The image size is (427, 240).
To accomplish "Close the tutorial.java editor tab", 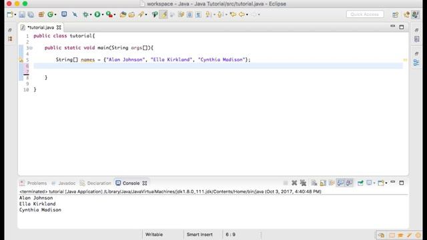I will click(x=59, y=27).
